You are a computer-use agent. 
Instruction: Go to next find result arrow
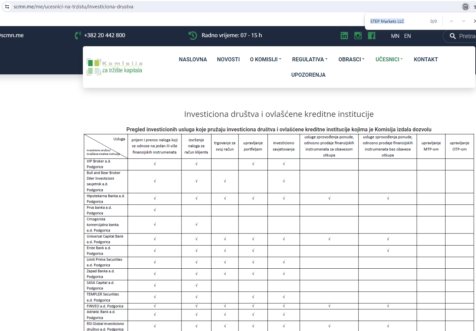point(463,21)
